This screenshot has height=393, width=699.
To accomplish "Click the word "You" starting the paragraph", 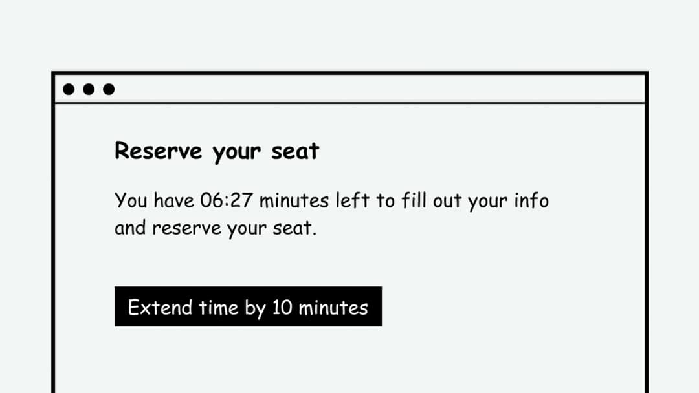I will click(131, 200).
